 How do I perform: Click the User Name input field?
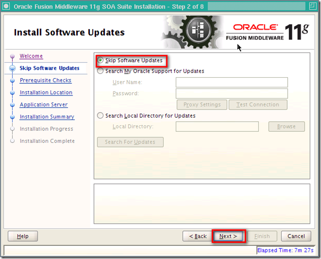point(232,82)
